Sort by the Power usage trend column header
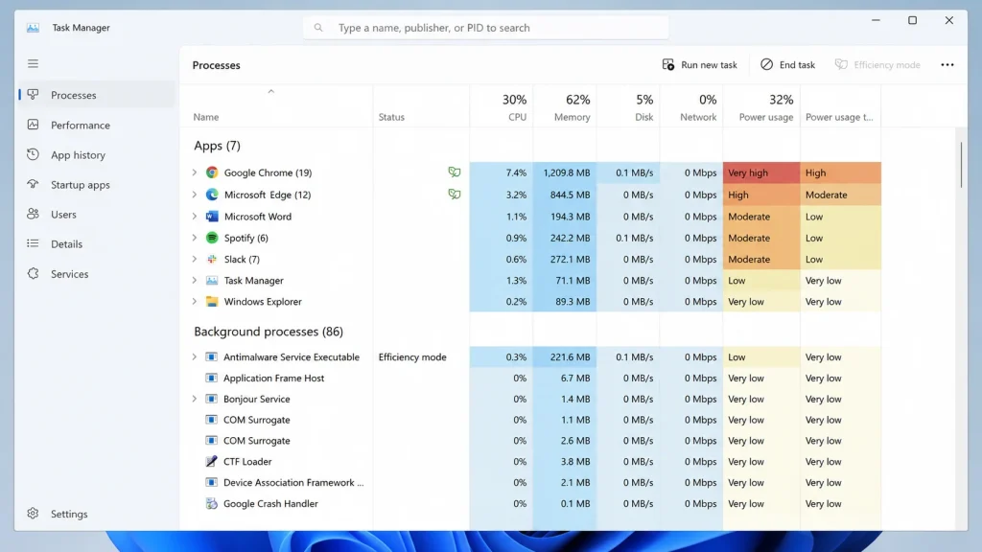The image size is (982, 552). pyautogui.click(x=840, y=106)
